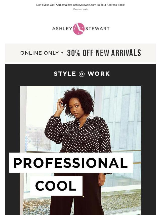Click the ONLINE ONLY banner text
This screenshot has width=161, height=215.
tap(39, 53)
